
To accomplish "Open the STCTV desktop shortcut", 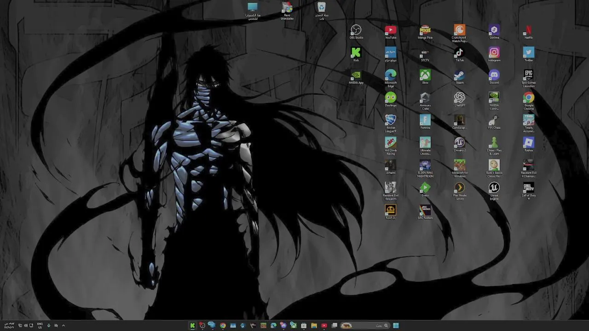I will pos(425,54).
